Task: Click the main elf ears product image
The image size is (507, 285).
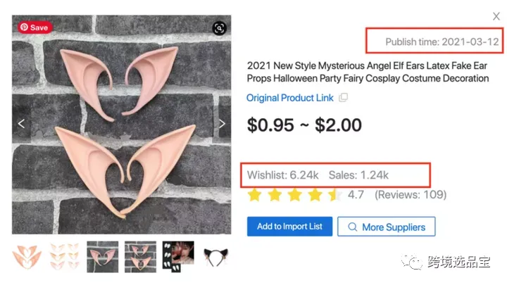Action: click(x=122, y=125)
